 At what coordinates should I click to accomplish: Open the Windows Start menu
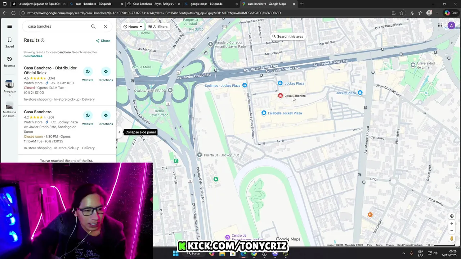[175, 254]
